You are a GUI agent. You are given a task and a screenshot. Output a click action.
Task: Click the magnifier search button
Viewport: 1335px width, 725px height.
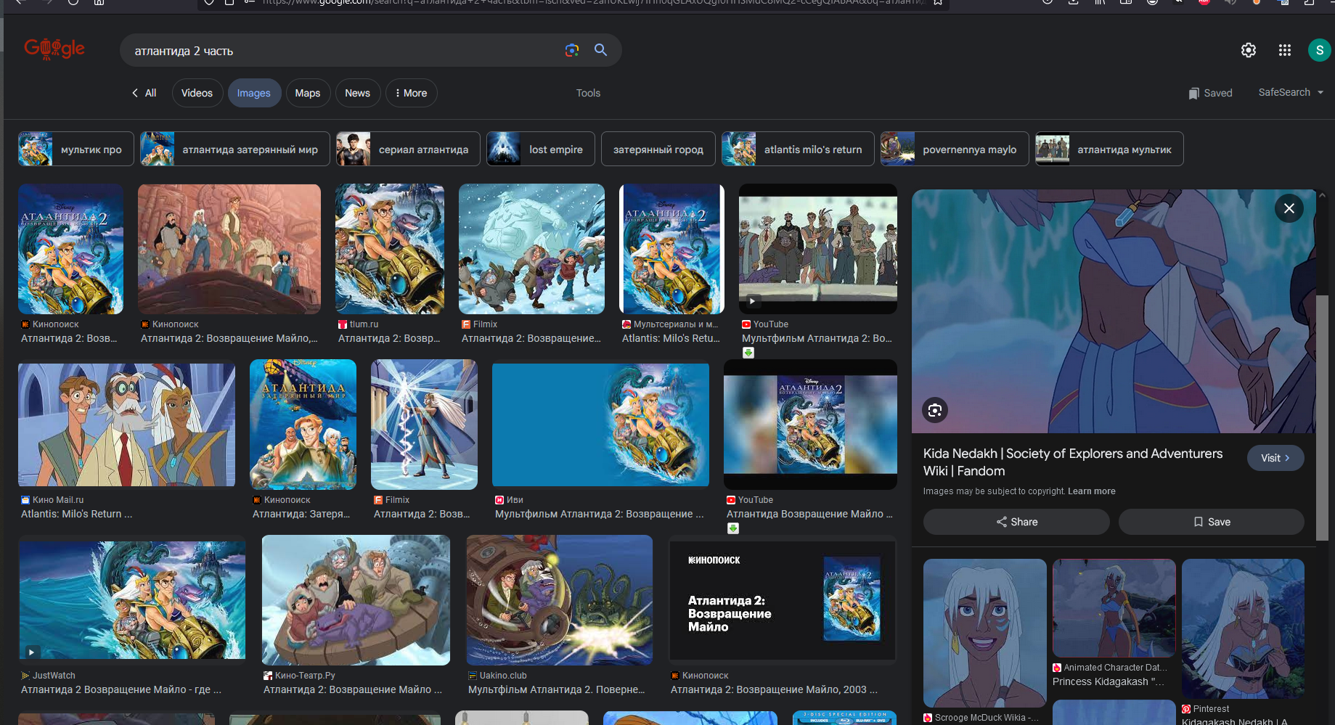point(600,50)
